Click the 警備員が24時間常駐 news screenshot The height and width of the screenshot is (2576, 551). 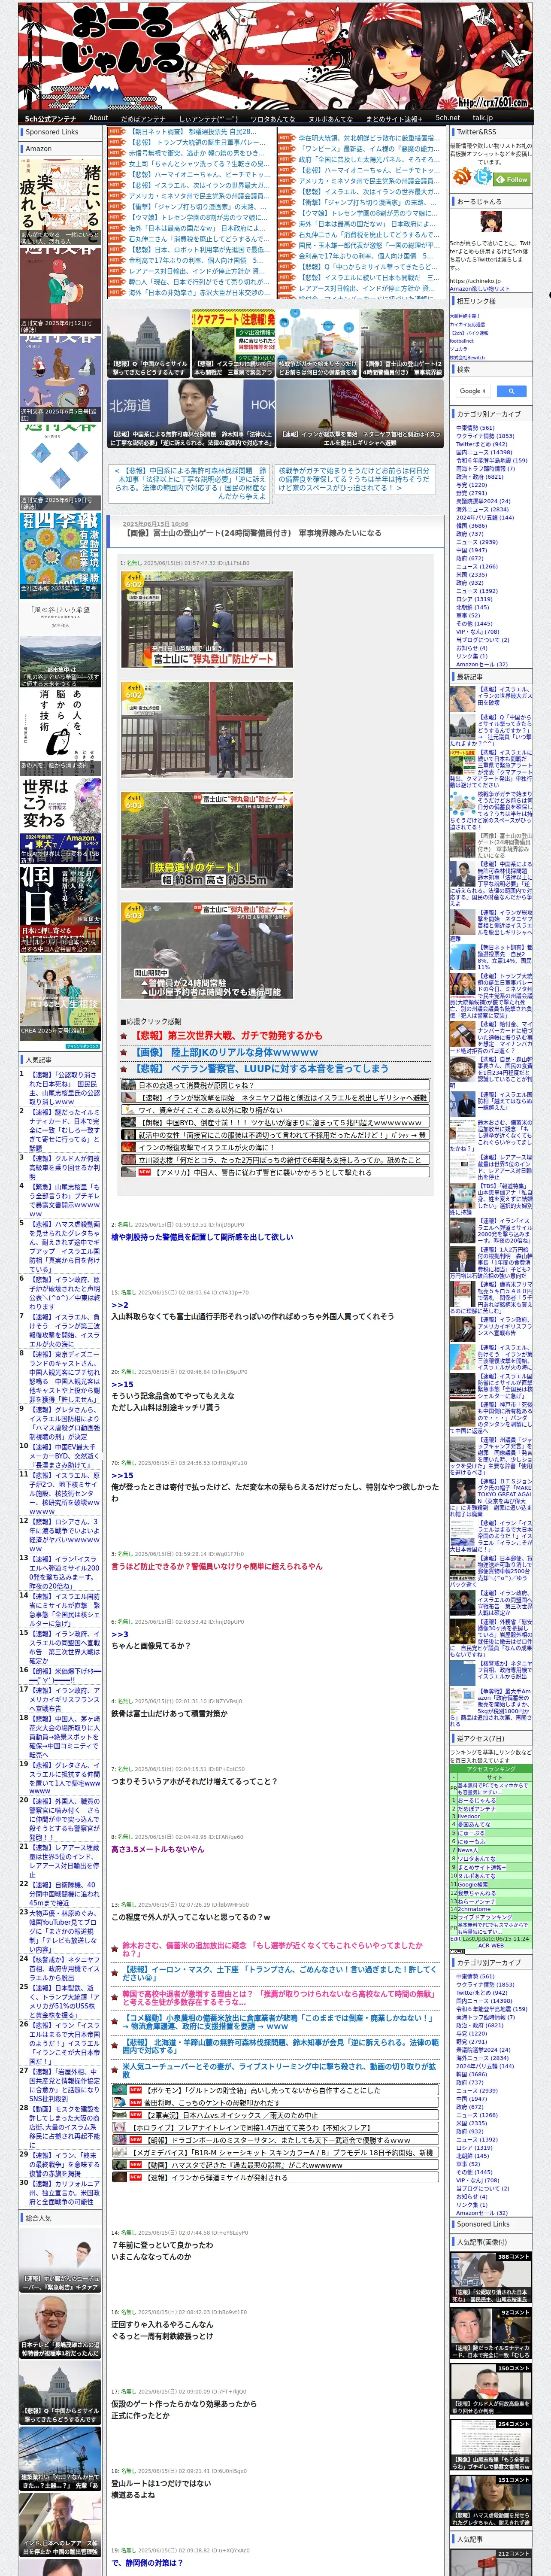coord(207,951)
